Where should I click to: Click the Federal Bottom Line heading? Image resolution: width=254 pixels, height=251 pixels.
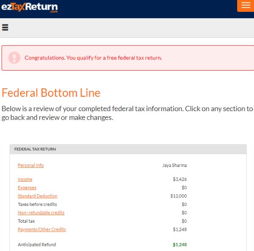pos(51,93)
